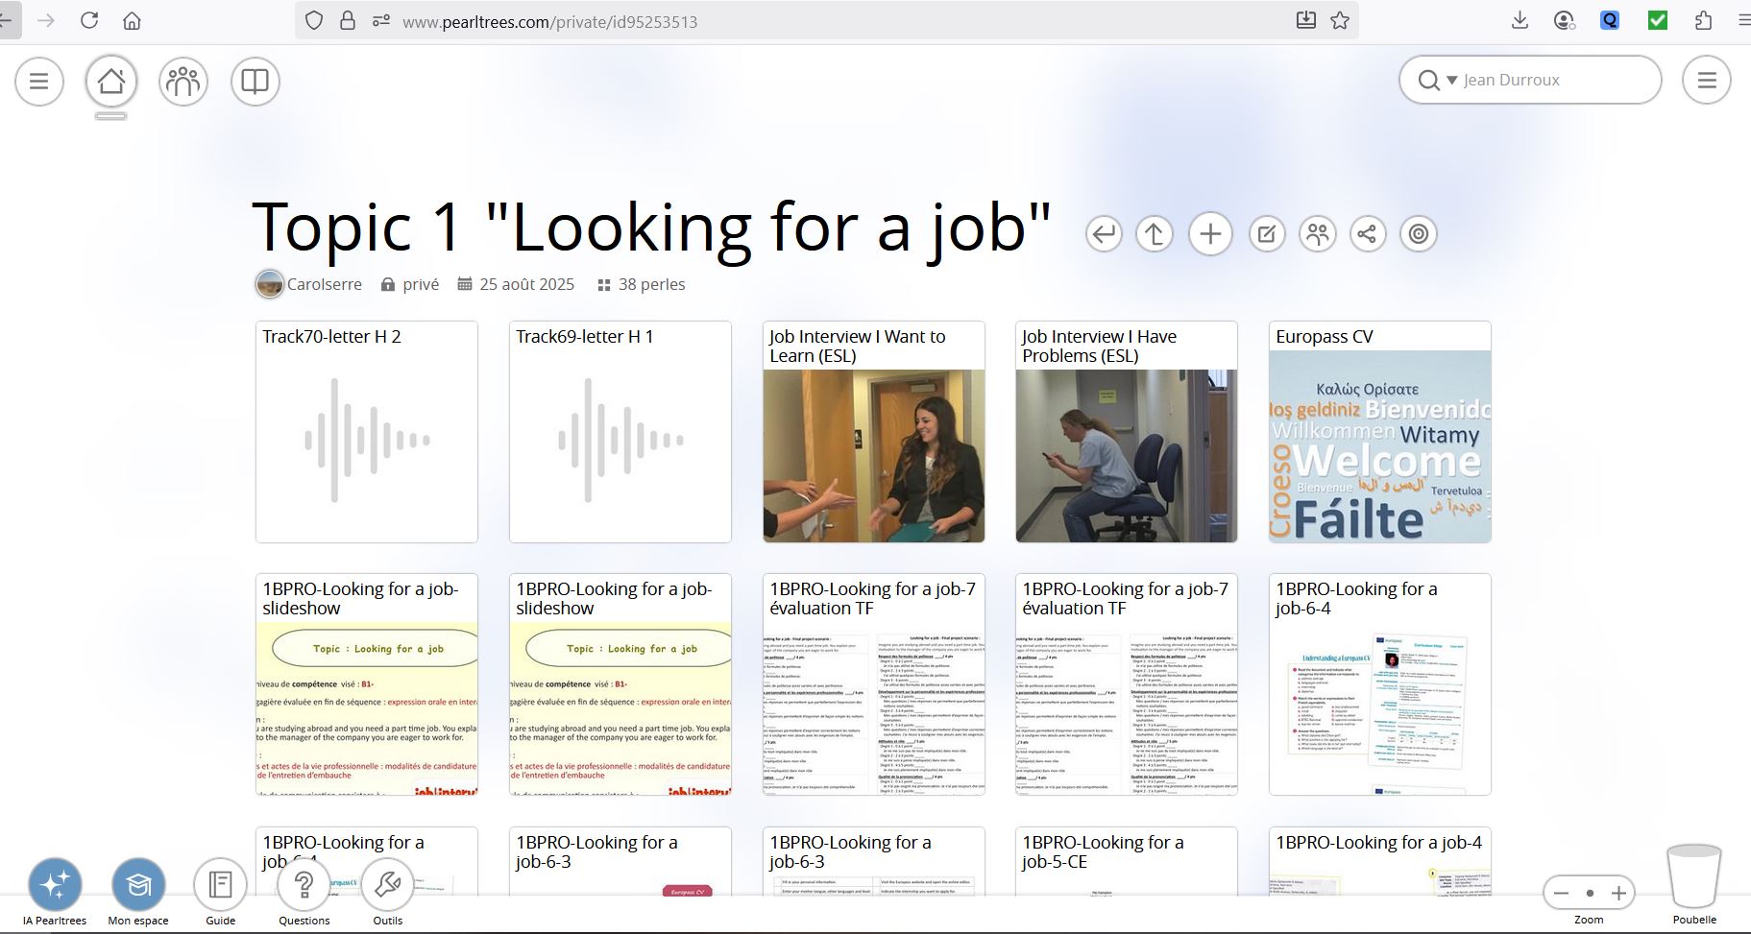Expand the search filter dropdown arrow
The height and width of the screenshot is (934, 1751).
pyautogui.click(x=1451, y=81)
